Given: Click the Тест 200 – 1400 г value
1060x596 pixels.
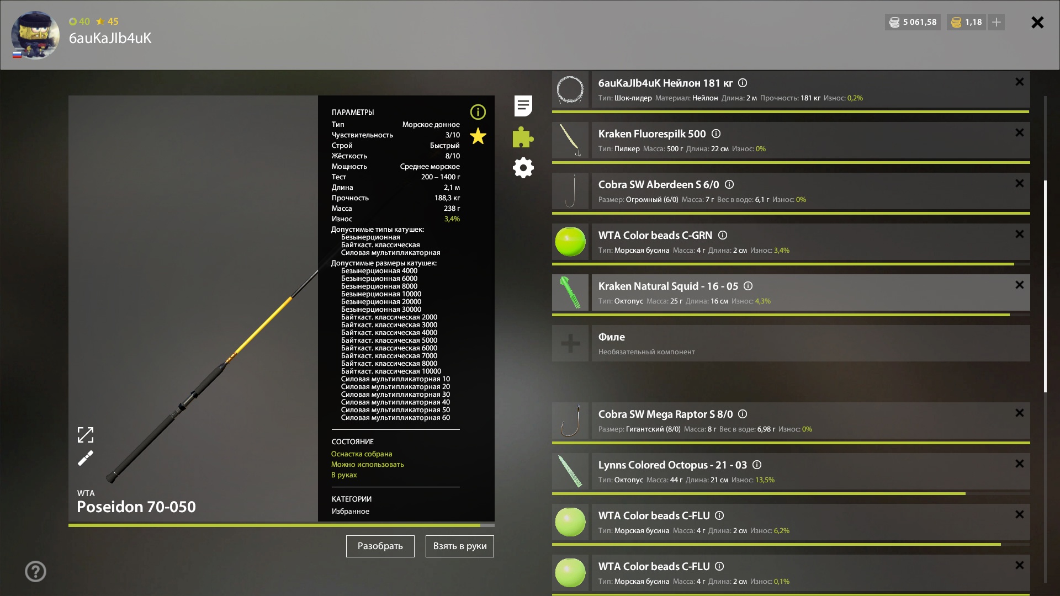Looking at the screenshot, I should tap(441, 177).
